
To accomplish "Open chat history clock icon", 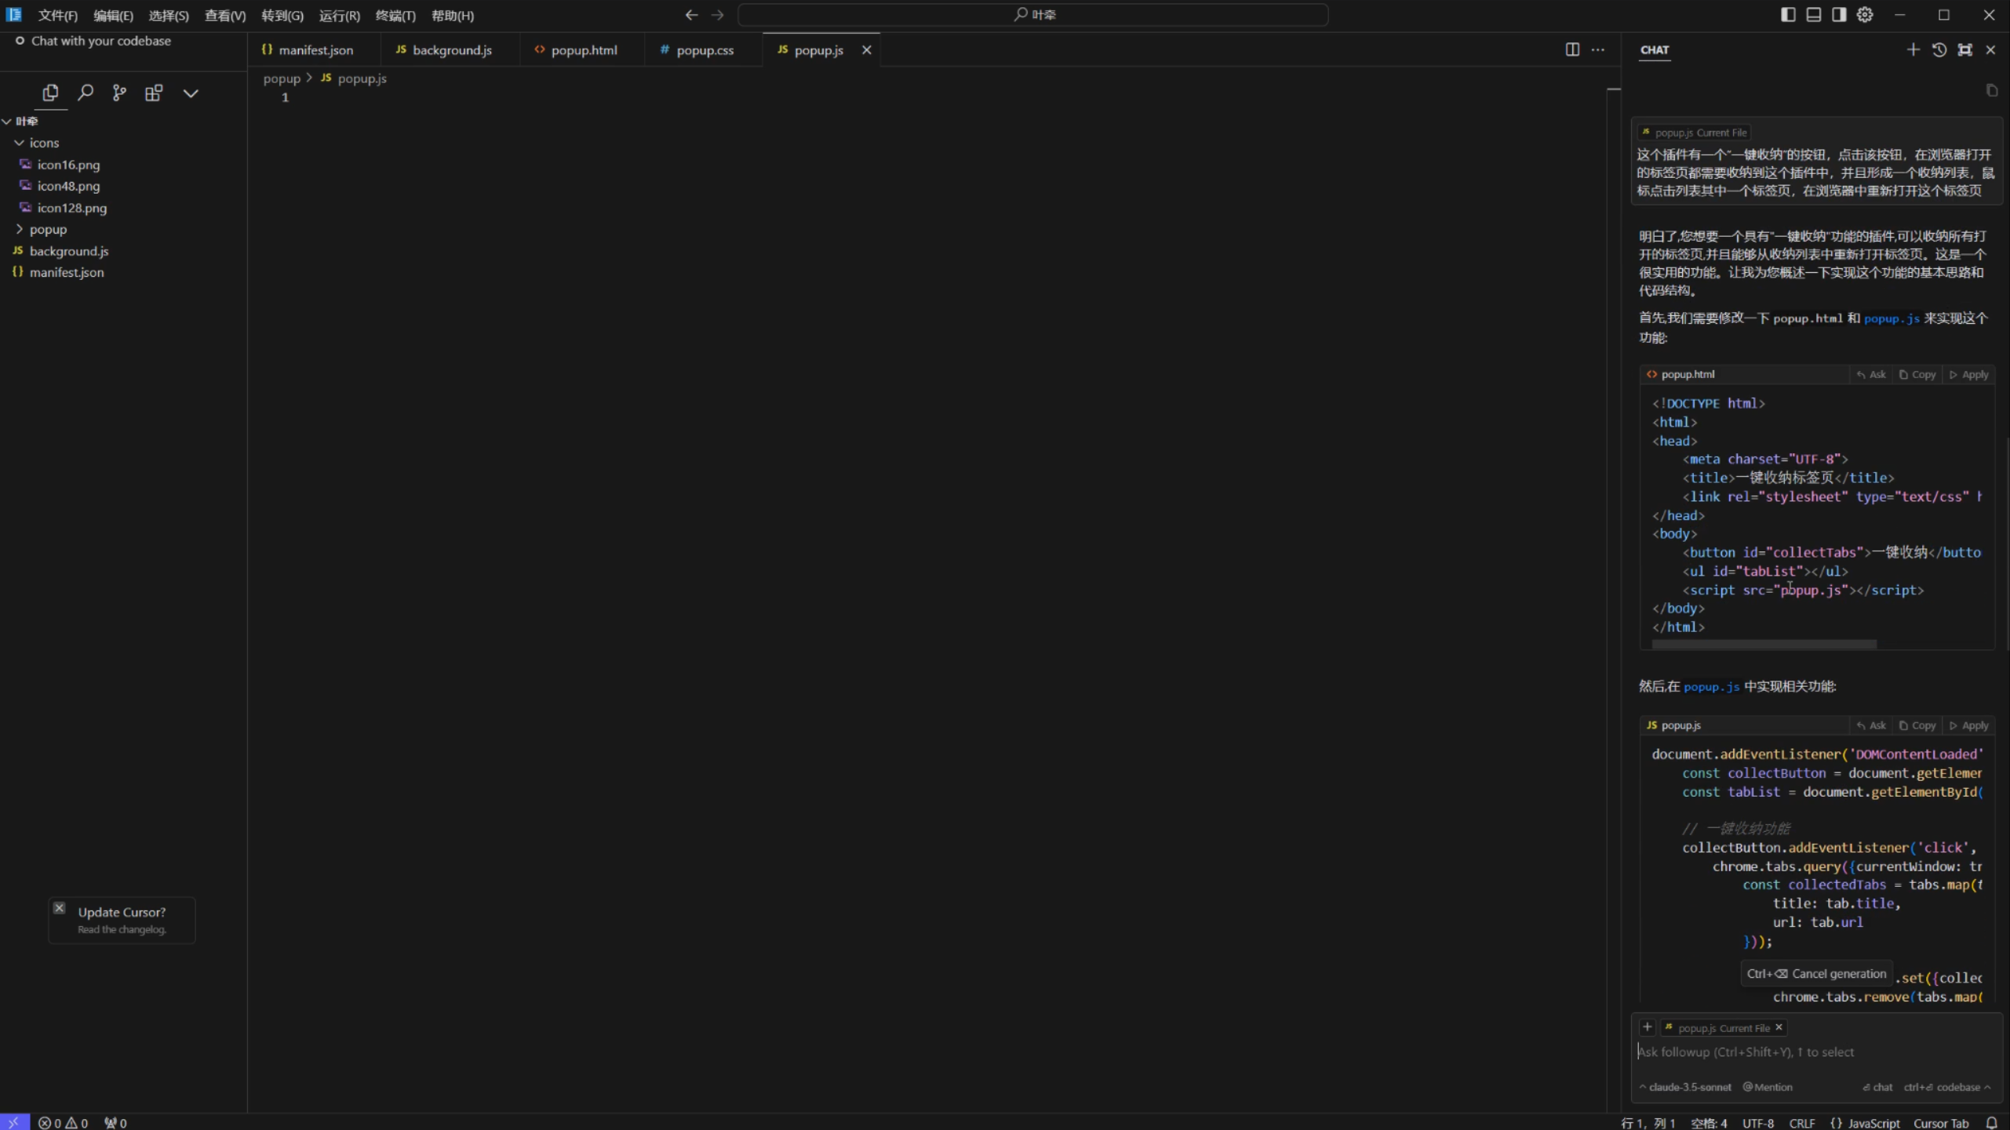I will pyautogui.click(x=1939, y=50).
